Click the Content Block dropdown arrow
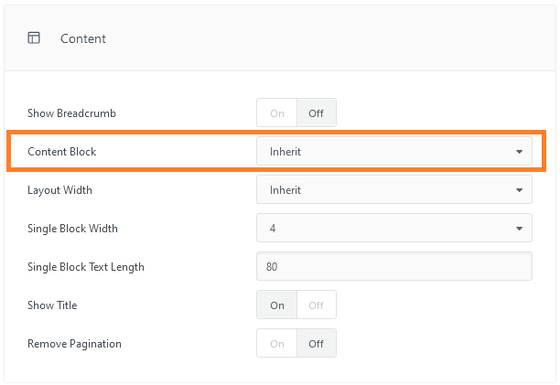Screen dimensions: 560x385 click(520, 152)
